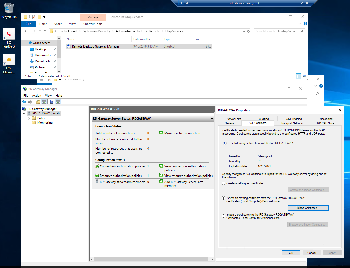The image size is (350, 268).
Task: Expand the Explorer ribbon chevron
Action: 300,24
